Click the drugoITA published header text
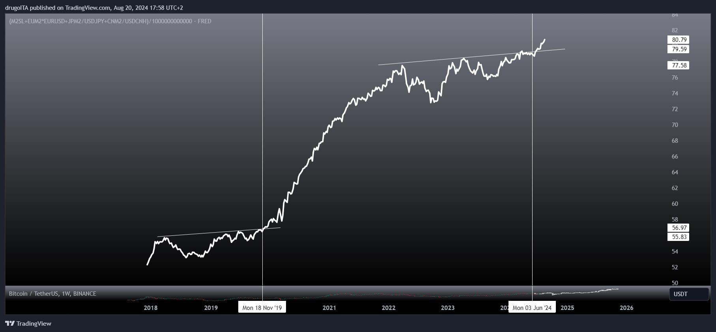The image size is (716, 332). pos(94,7)
